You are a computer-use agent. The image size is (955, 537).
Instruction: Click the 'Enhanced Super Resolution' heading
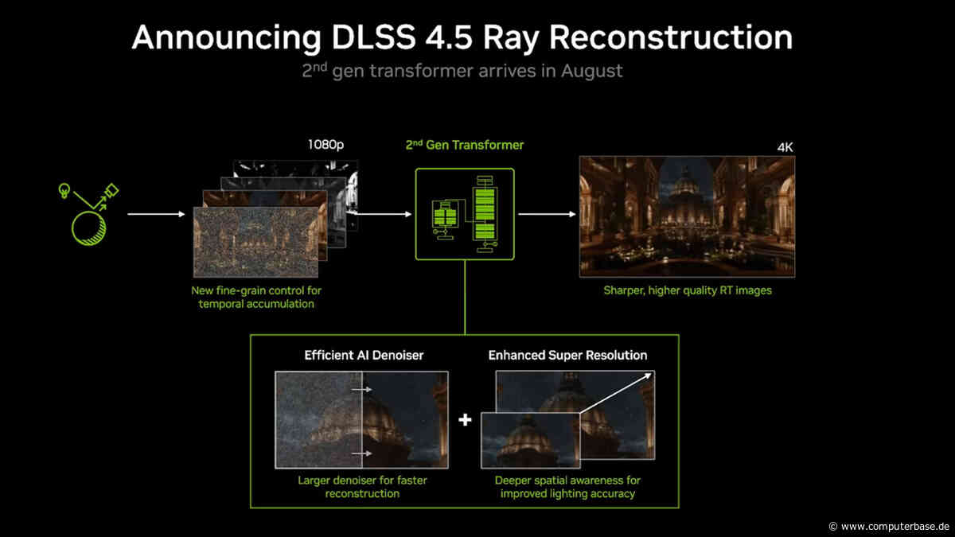click(567, 355)
